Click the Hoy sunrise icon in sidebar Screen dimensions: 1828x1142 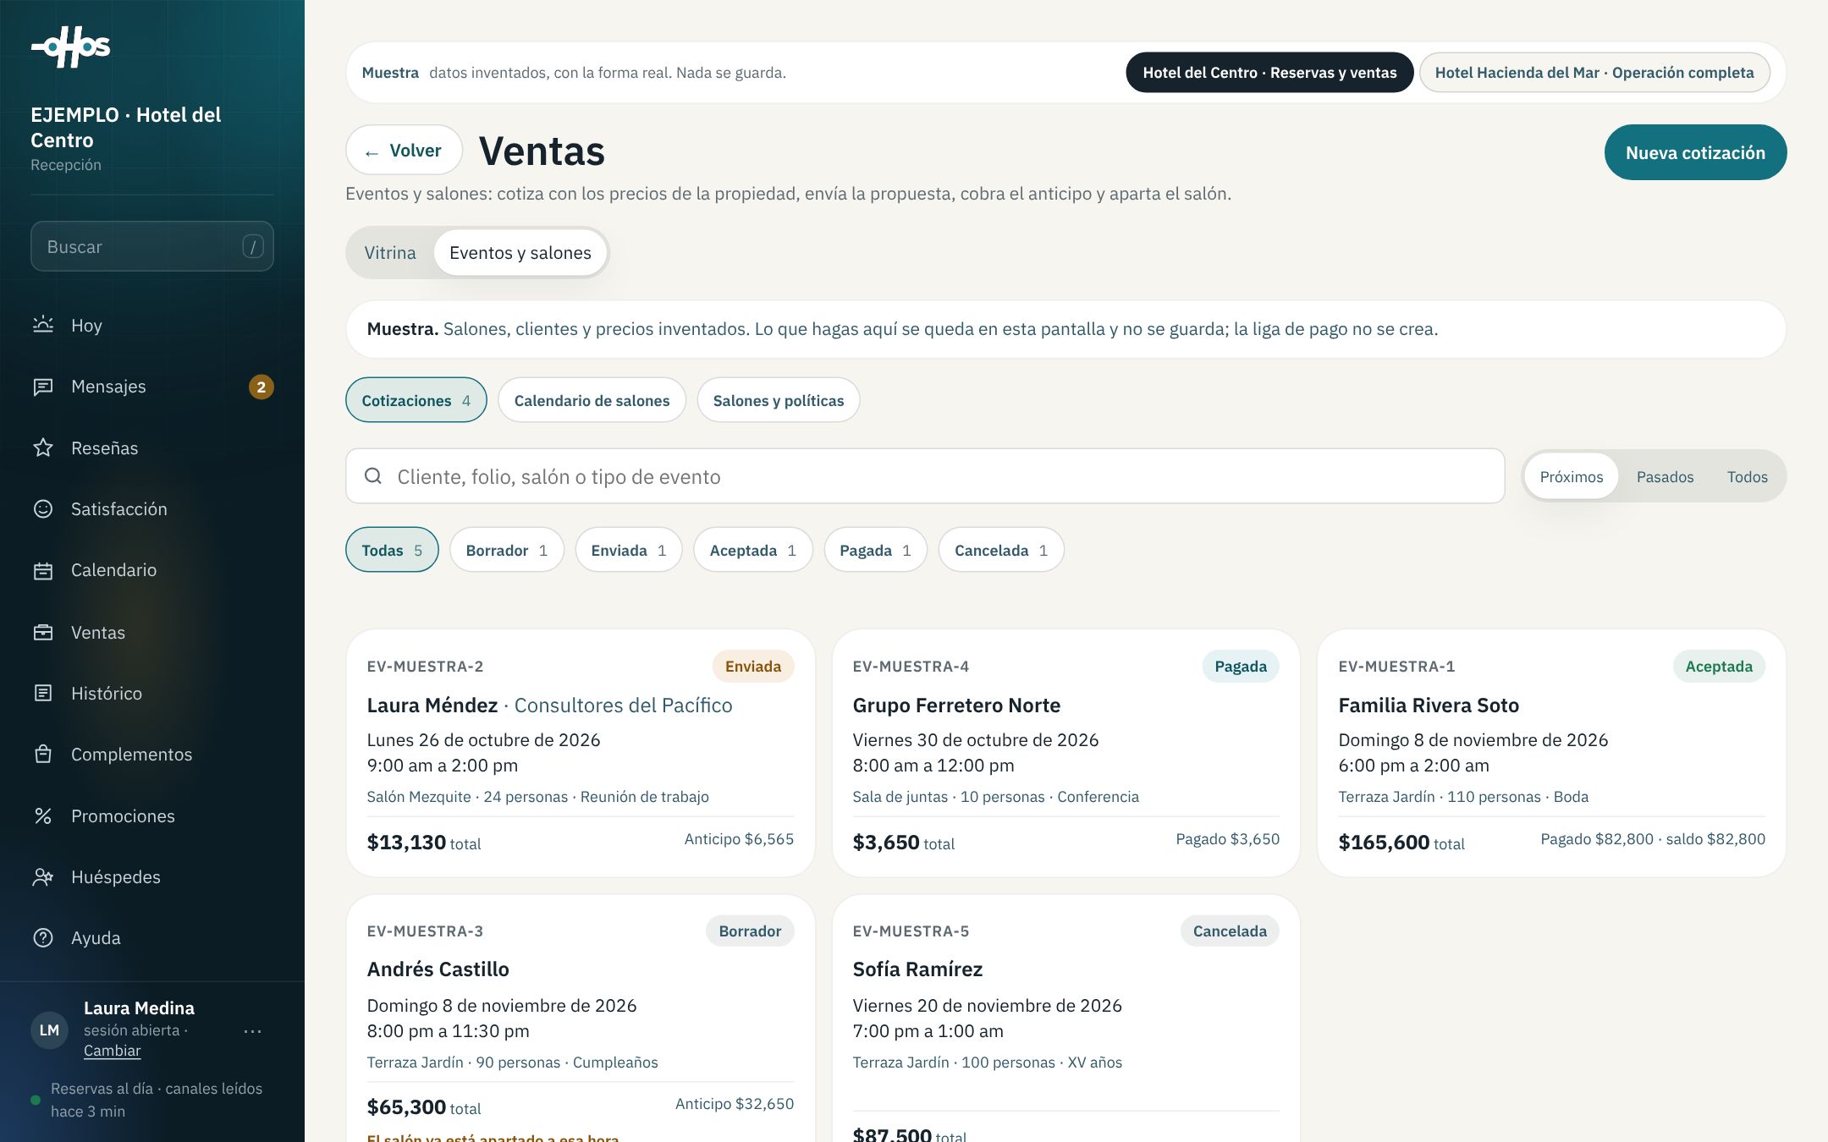coord(43,325)
